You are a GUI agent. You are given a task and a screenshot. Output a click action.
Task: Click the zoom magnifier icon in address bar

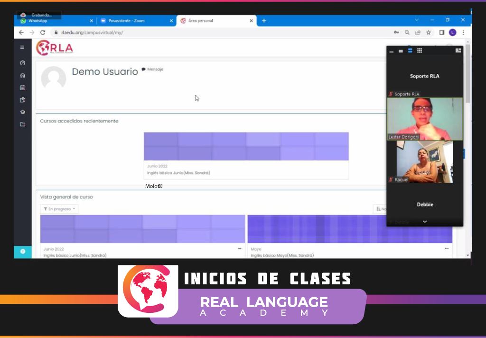[407, 33]
